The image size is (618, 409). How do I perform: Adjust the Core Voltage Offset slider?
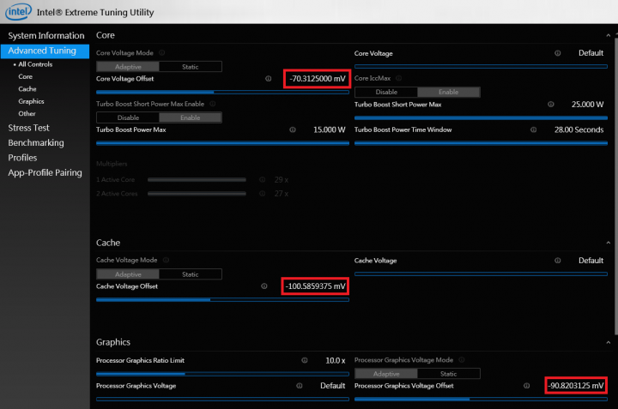(x=222, y=92)
